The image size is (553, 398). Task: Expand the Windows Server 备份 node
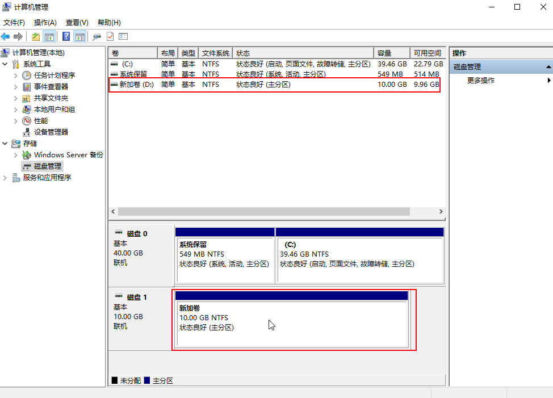15,155
